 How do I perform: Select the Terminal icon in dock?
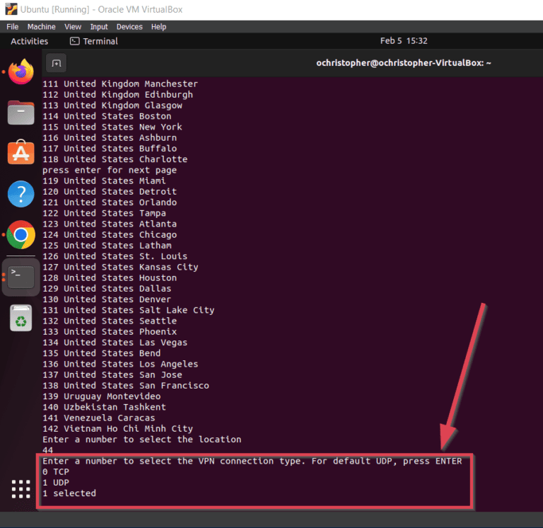coord(21,276)
